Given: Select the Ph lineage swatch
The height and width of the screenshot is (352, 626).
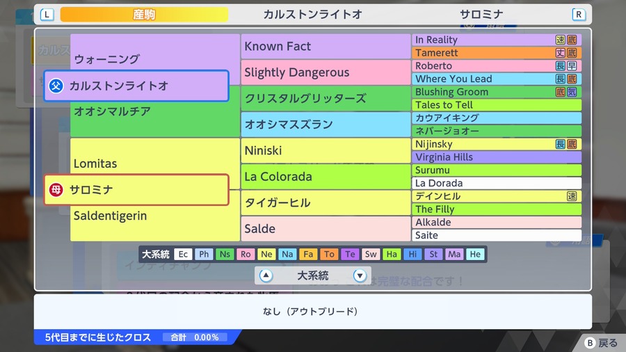Looking at the screenshot, I should click(204, 254).
